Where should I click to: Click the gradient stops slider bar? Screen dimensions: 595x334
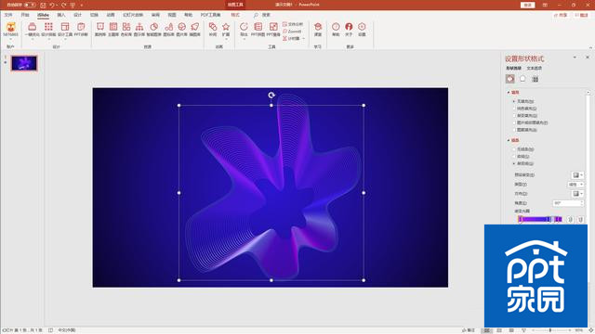click(540, 219)
